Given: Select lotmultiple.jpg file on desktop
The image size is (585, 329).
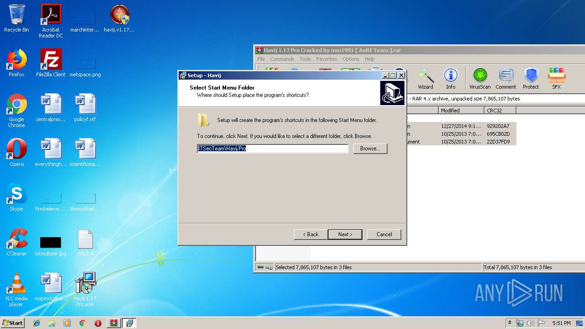Looking at the screenshot, I should [51, 246].
